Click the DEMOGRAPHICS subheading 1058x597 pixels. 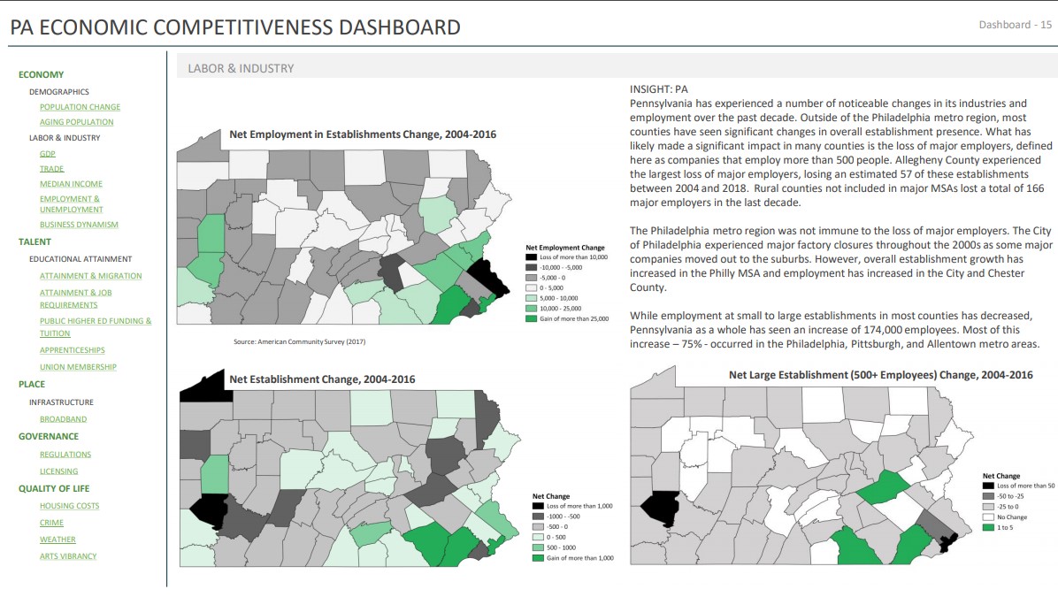58,92
